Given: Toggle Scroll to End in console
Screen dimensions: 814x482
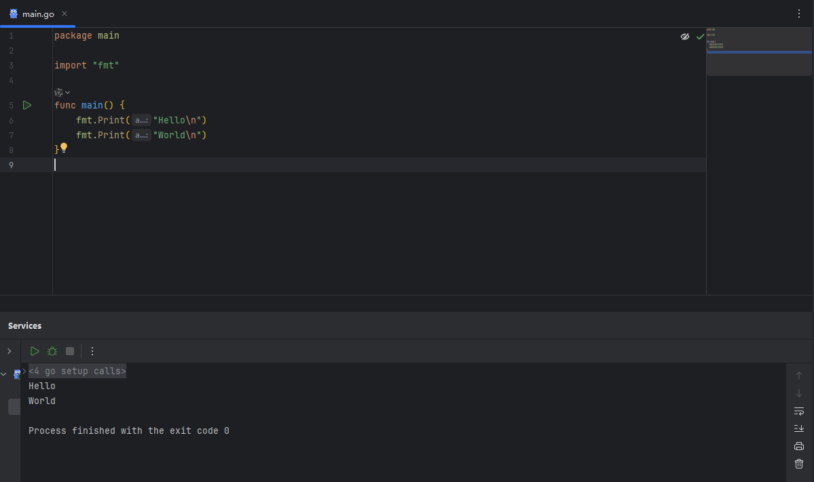Looking at the screenshot, I should point(799,428).
